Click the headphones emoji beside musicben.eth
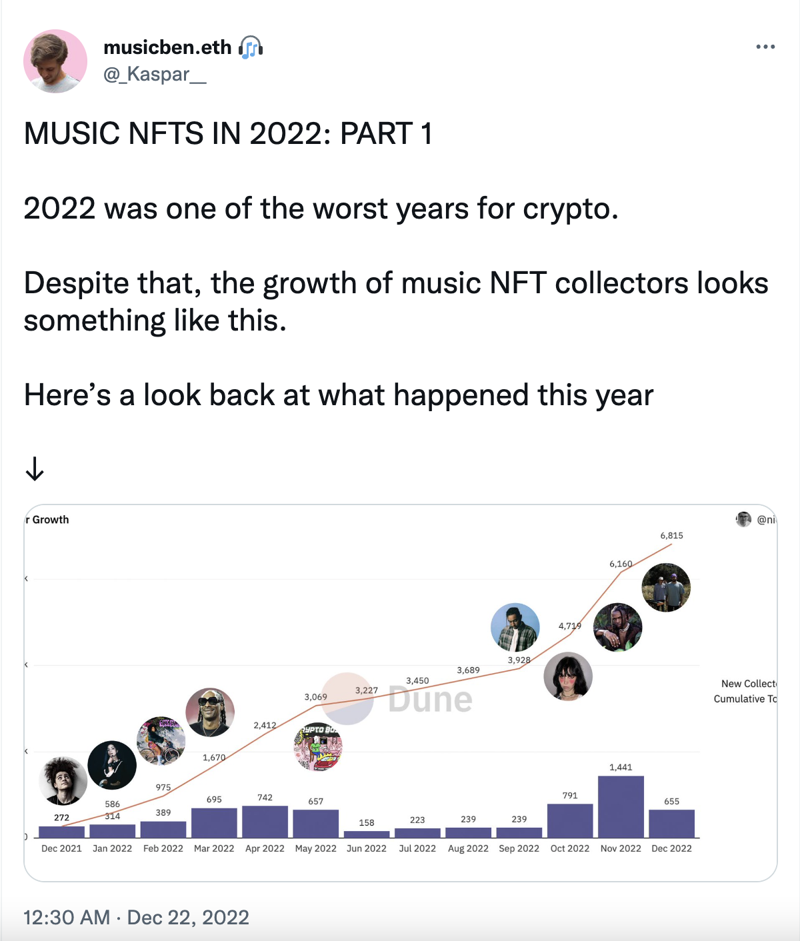The height and width of the screenshot is (941, 800). [x=251, y=47]
